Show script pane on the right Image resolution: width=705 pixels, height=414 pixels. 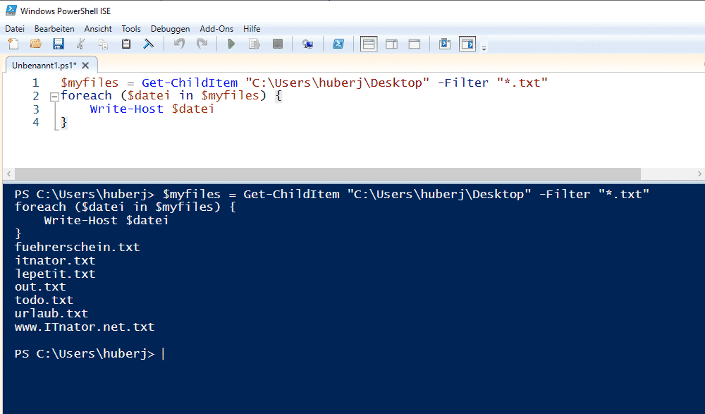(x=391, y=44)
